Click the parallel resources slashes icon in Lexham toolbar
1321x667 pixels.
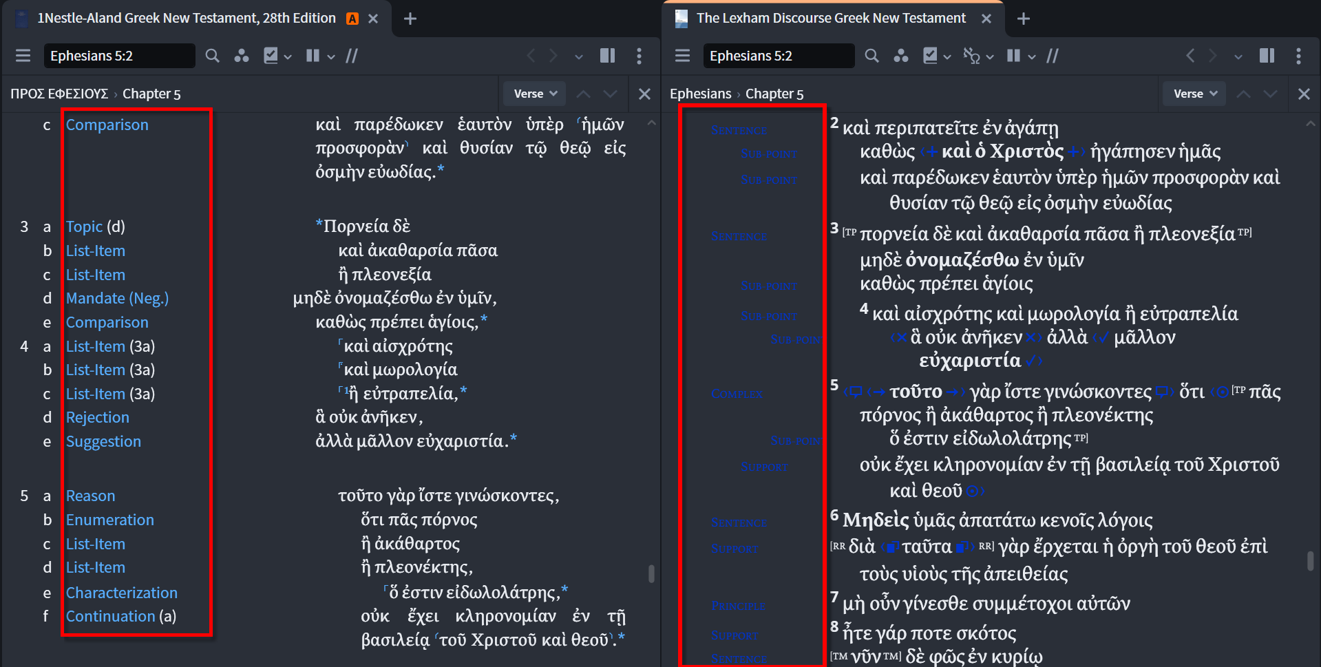click(1053, 56)
